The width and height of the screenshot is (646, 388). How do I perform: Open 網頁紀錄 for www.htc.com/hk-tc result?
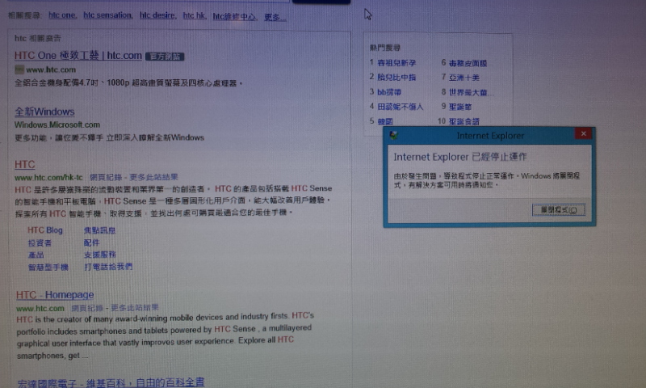(x=106, y=177)
